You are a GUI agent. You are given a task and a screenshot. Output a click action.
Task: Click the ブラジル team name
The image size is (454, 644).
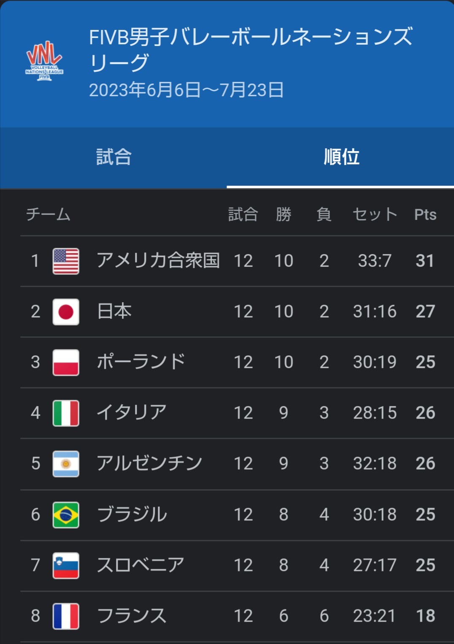(132, 514)
